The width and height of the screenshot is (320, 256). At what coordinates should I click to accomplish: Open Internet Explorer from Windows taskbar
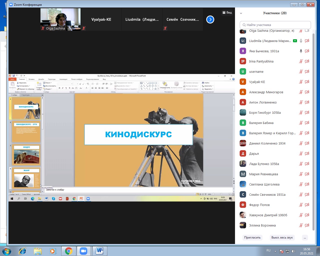point(22,251)
